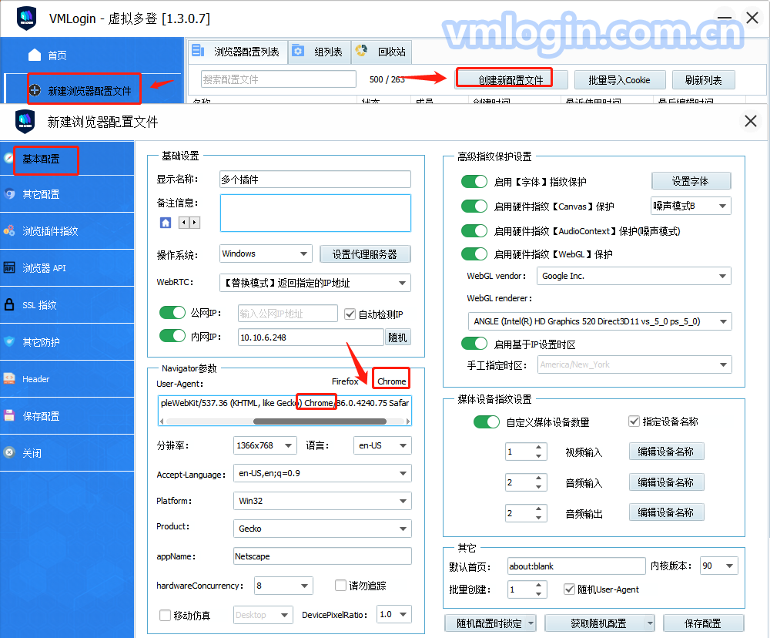This screenshot has height=638, width=770.
Task: Switch to the group list tab
Action: tap(320, 52)
